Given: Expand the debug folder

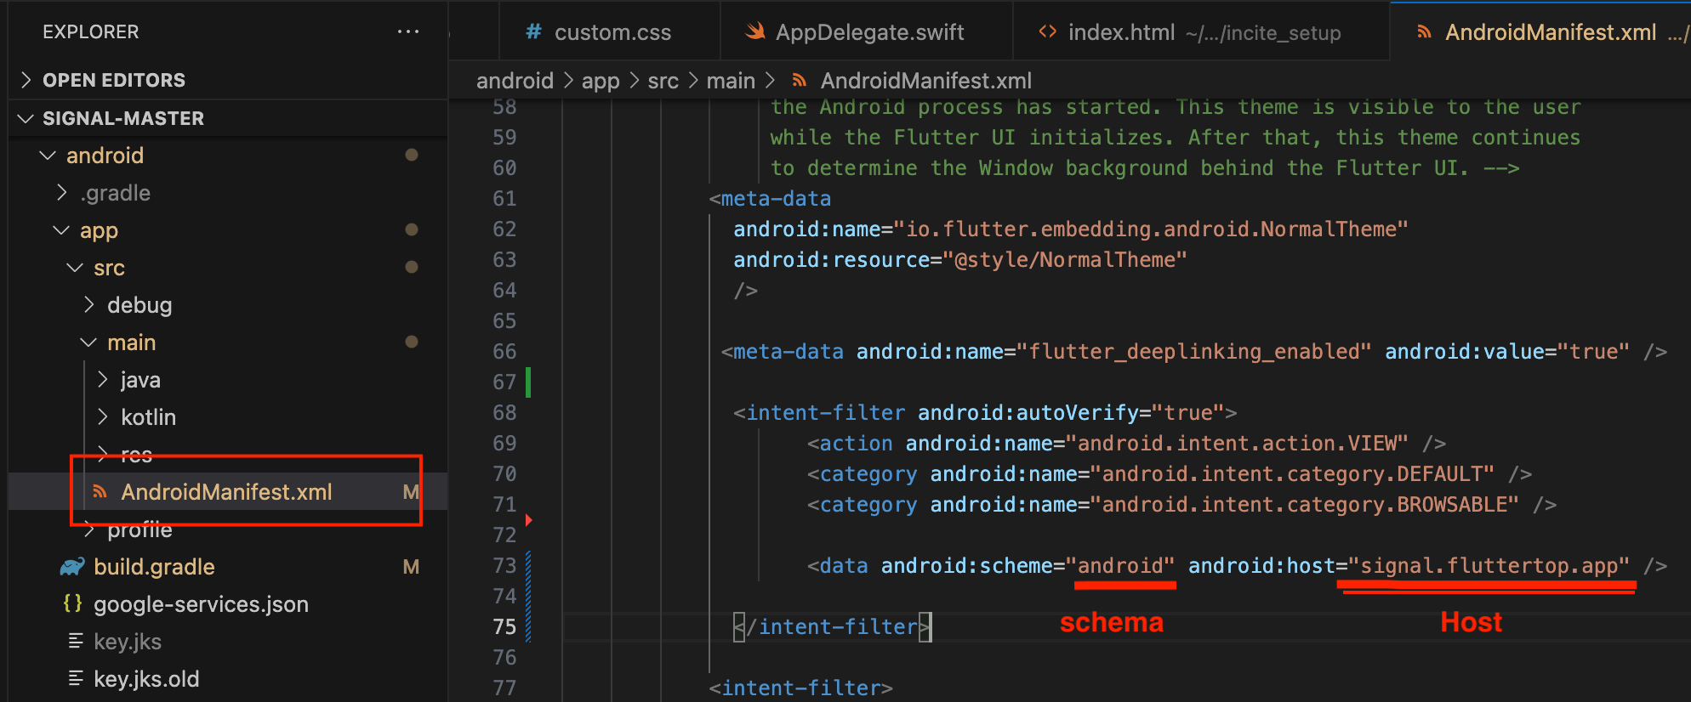Looking at the screenshot, I should 88,305.
